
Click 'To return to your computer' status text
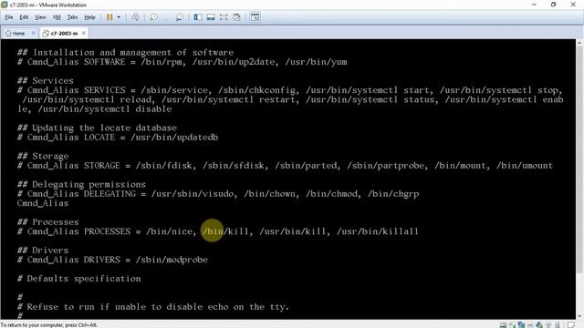tap(48, 325)
